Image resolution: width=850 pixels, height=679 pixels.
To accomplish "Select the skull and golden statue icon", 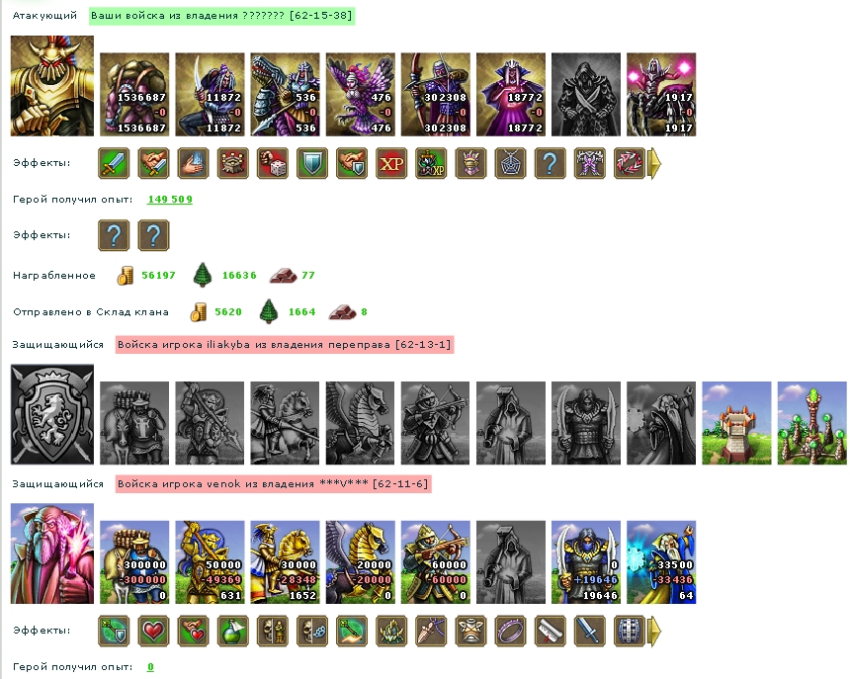I will coord(272,631).
